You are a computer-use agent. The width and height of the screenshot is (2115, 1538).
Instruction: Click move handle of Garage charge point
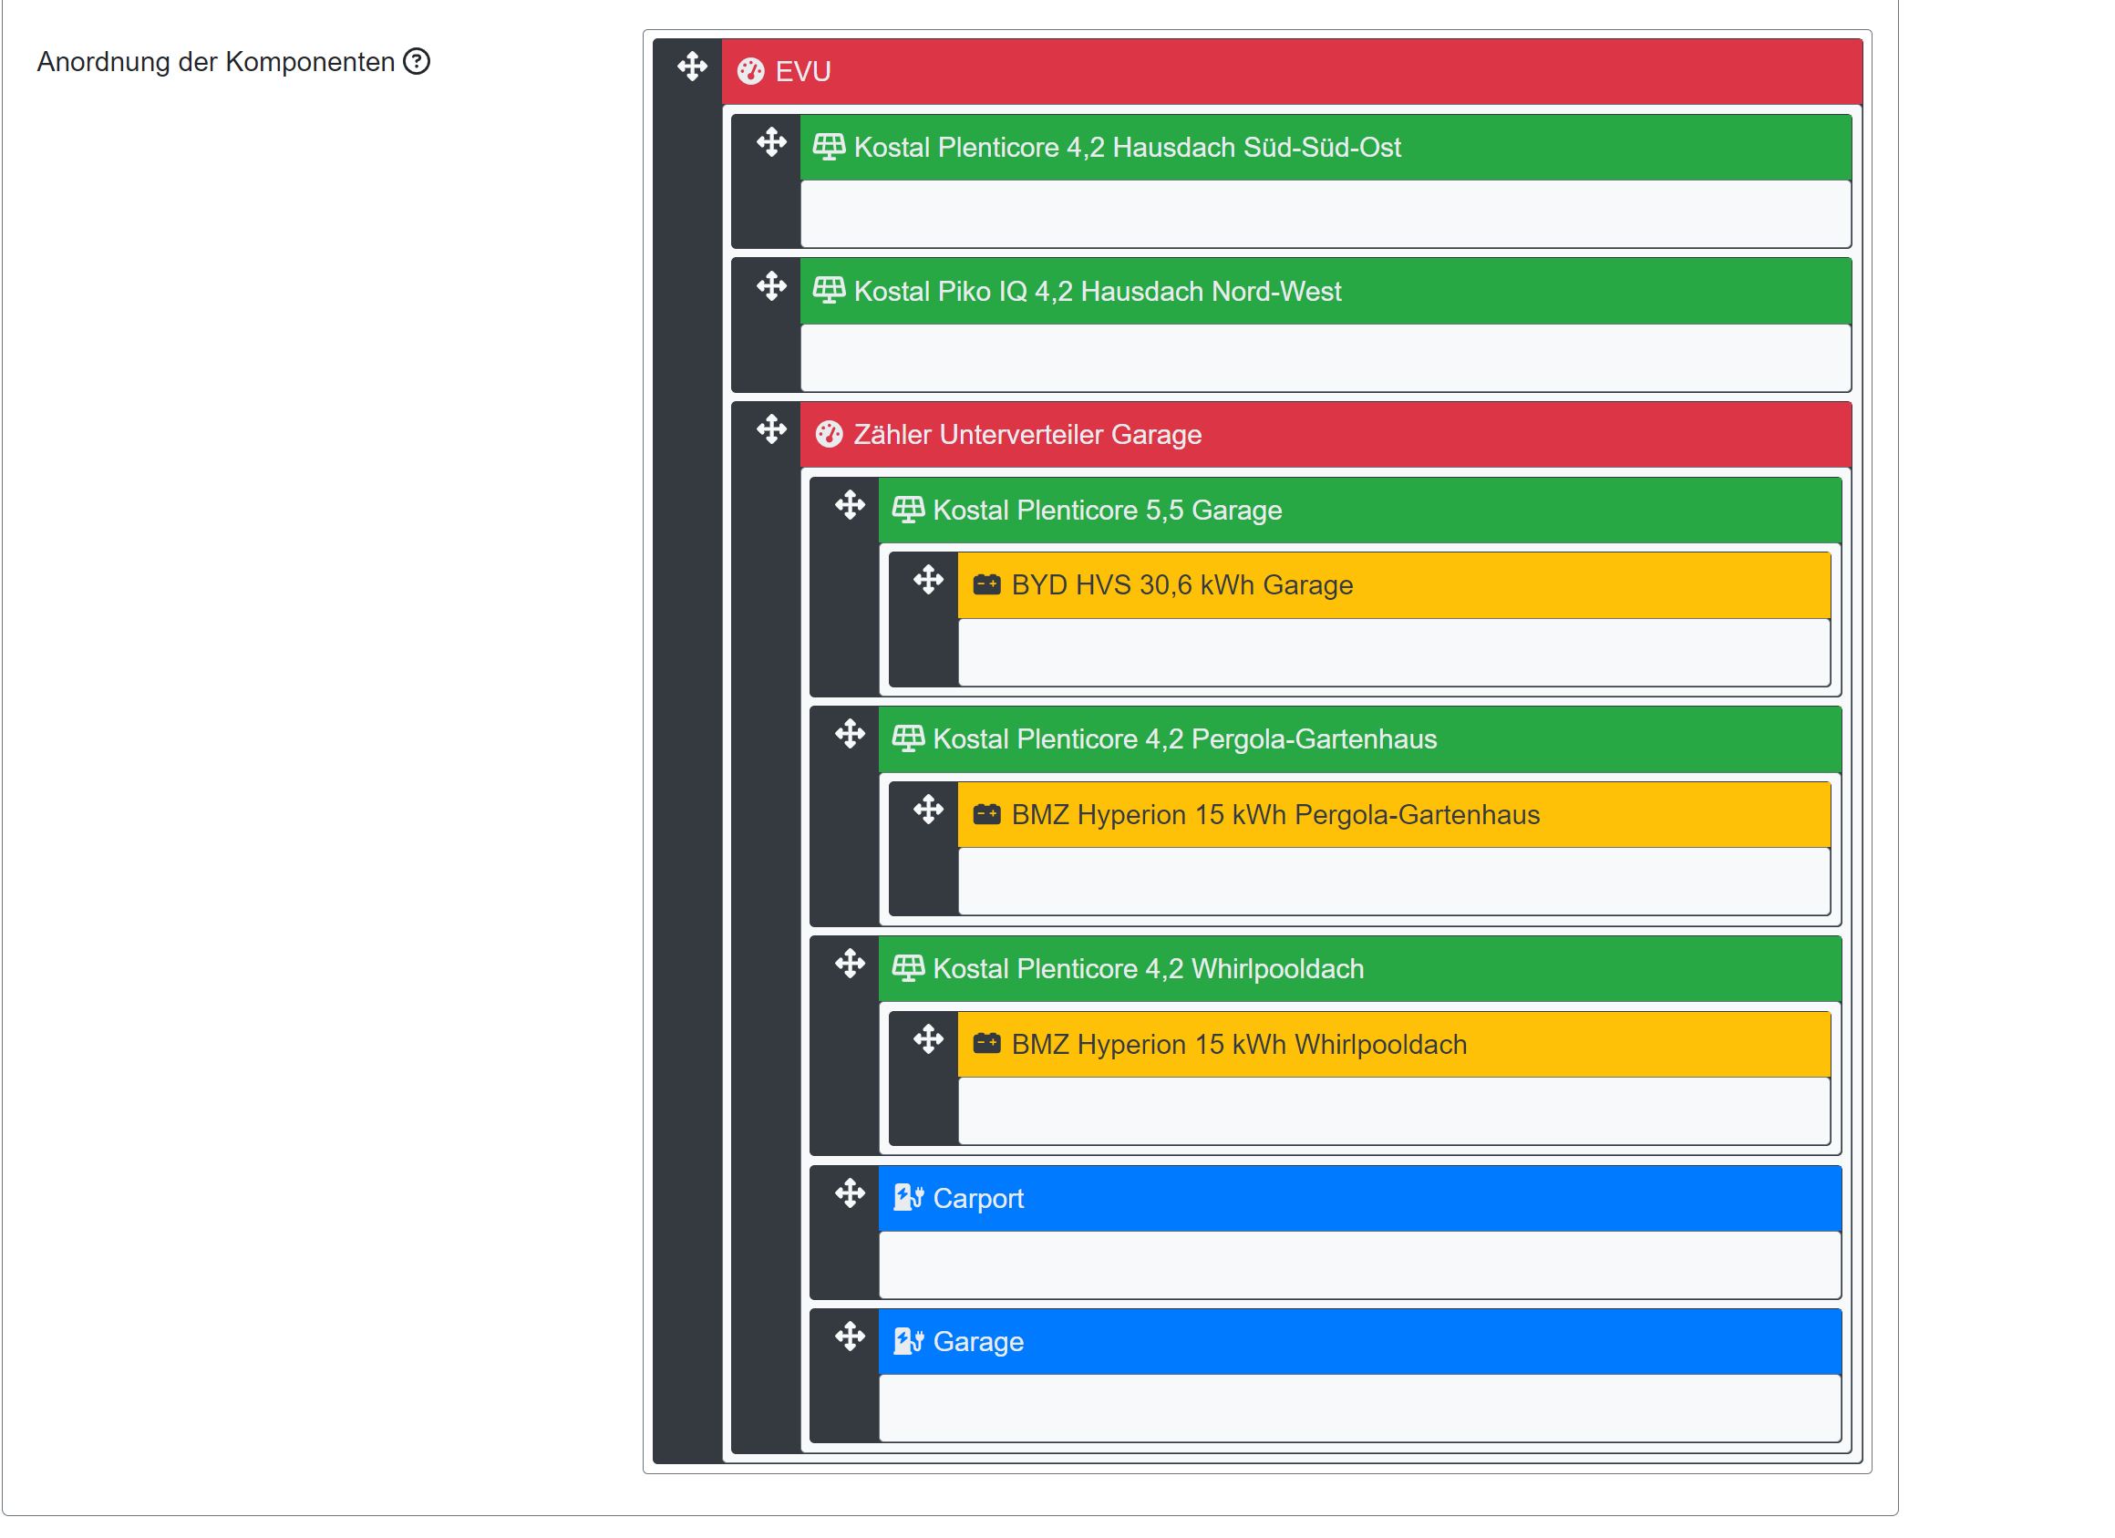click(x=850, y=1337)
